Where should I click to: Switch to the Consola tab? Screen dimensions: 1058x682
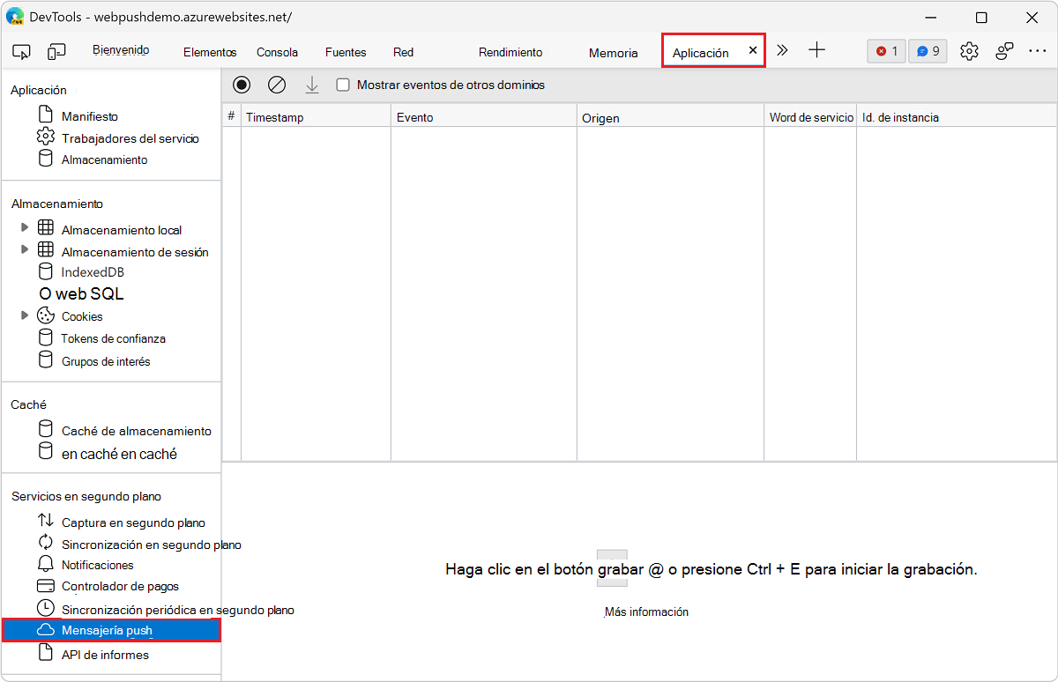coord(277,52)
